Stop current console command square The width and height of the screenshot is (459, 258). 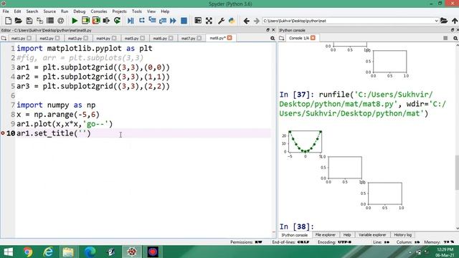(445, 38)
